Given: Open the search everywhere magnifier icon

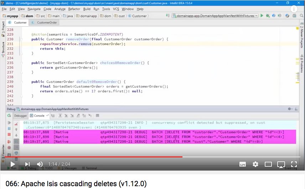Looking at the screenshot, I should point(301,16).
